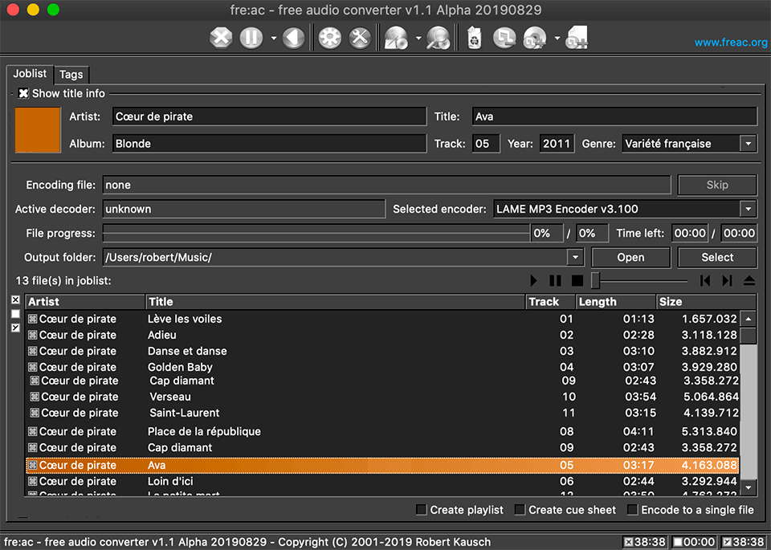
Task: Switch to the Tags tab
Action: [71, 74]
